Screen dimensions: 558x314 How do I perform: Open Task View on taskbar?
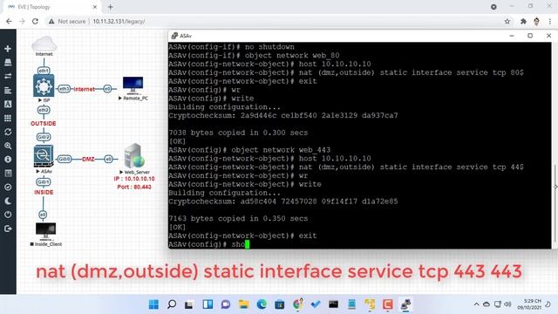click(x=189, y=304)
